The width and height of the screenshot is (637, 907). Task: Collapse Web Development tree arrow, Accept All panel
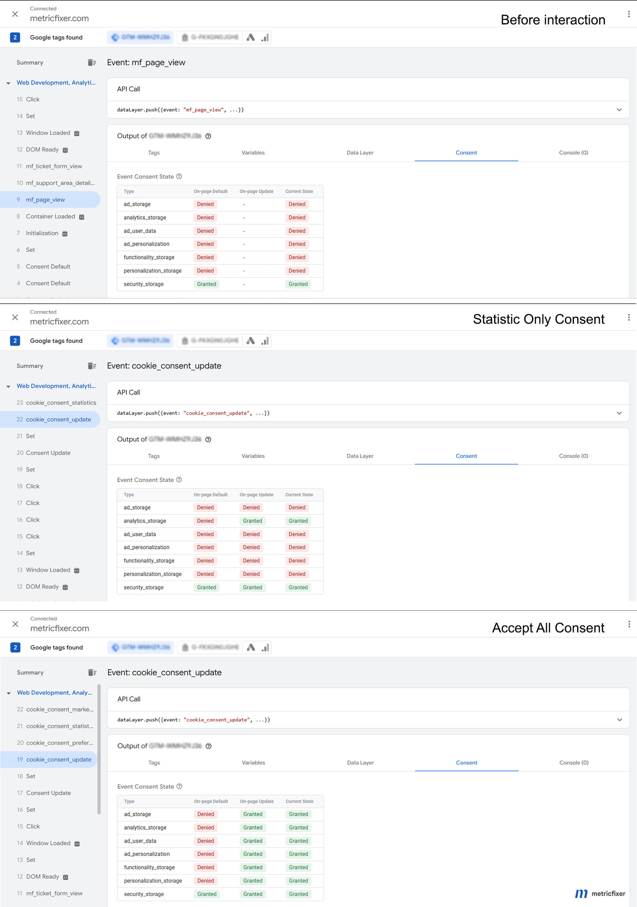tap(9, 693)
